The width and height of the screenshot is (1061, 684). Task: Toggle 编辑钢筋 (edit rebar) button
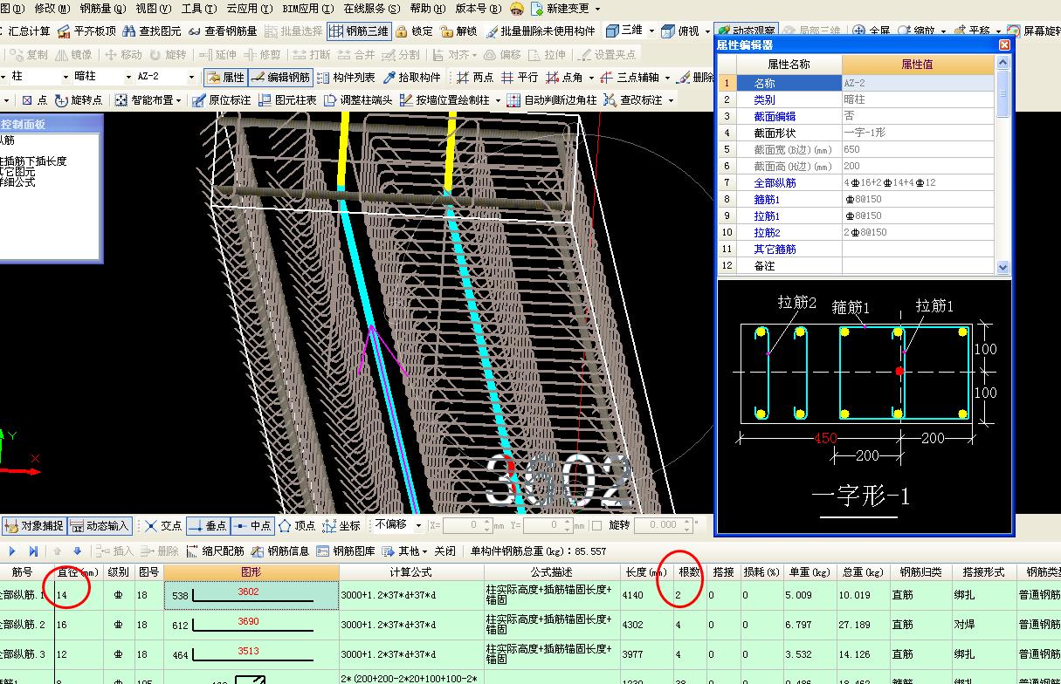point(280,78)
